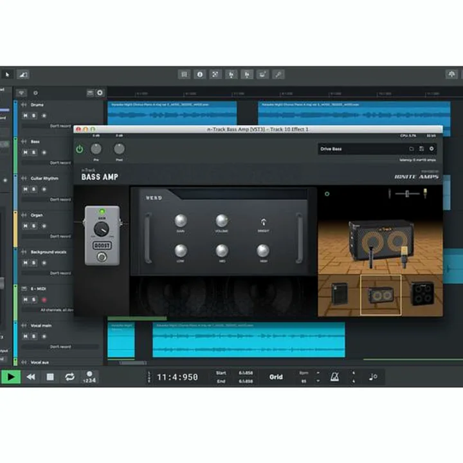The width and height of the screenshot is (463, 463).
Task: Mute the Bass track
Action: [25, 152]
